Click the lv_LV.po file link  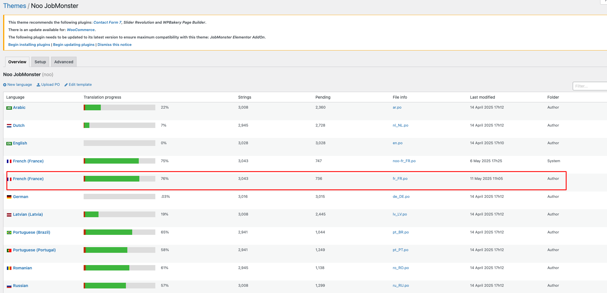click(400, 214)
